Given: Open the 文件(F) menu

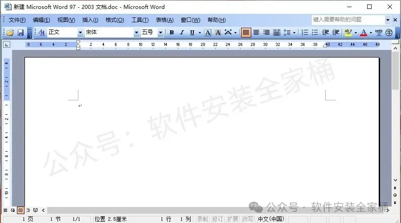Looking at the screenshot, I should click(x=17, y=20).
